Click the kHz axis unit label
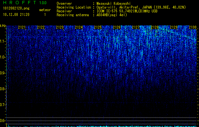The image size is (199, 127). click(3, 26)
